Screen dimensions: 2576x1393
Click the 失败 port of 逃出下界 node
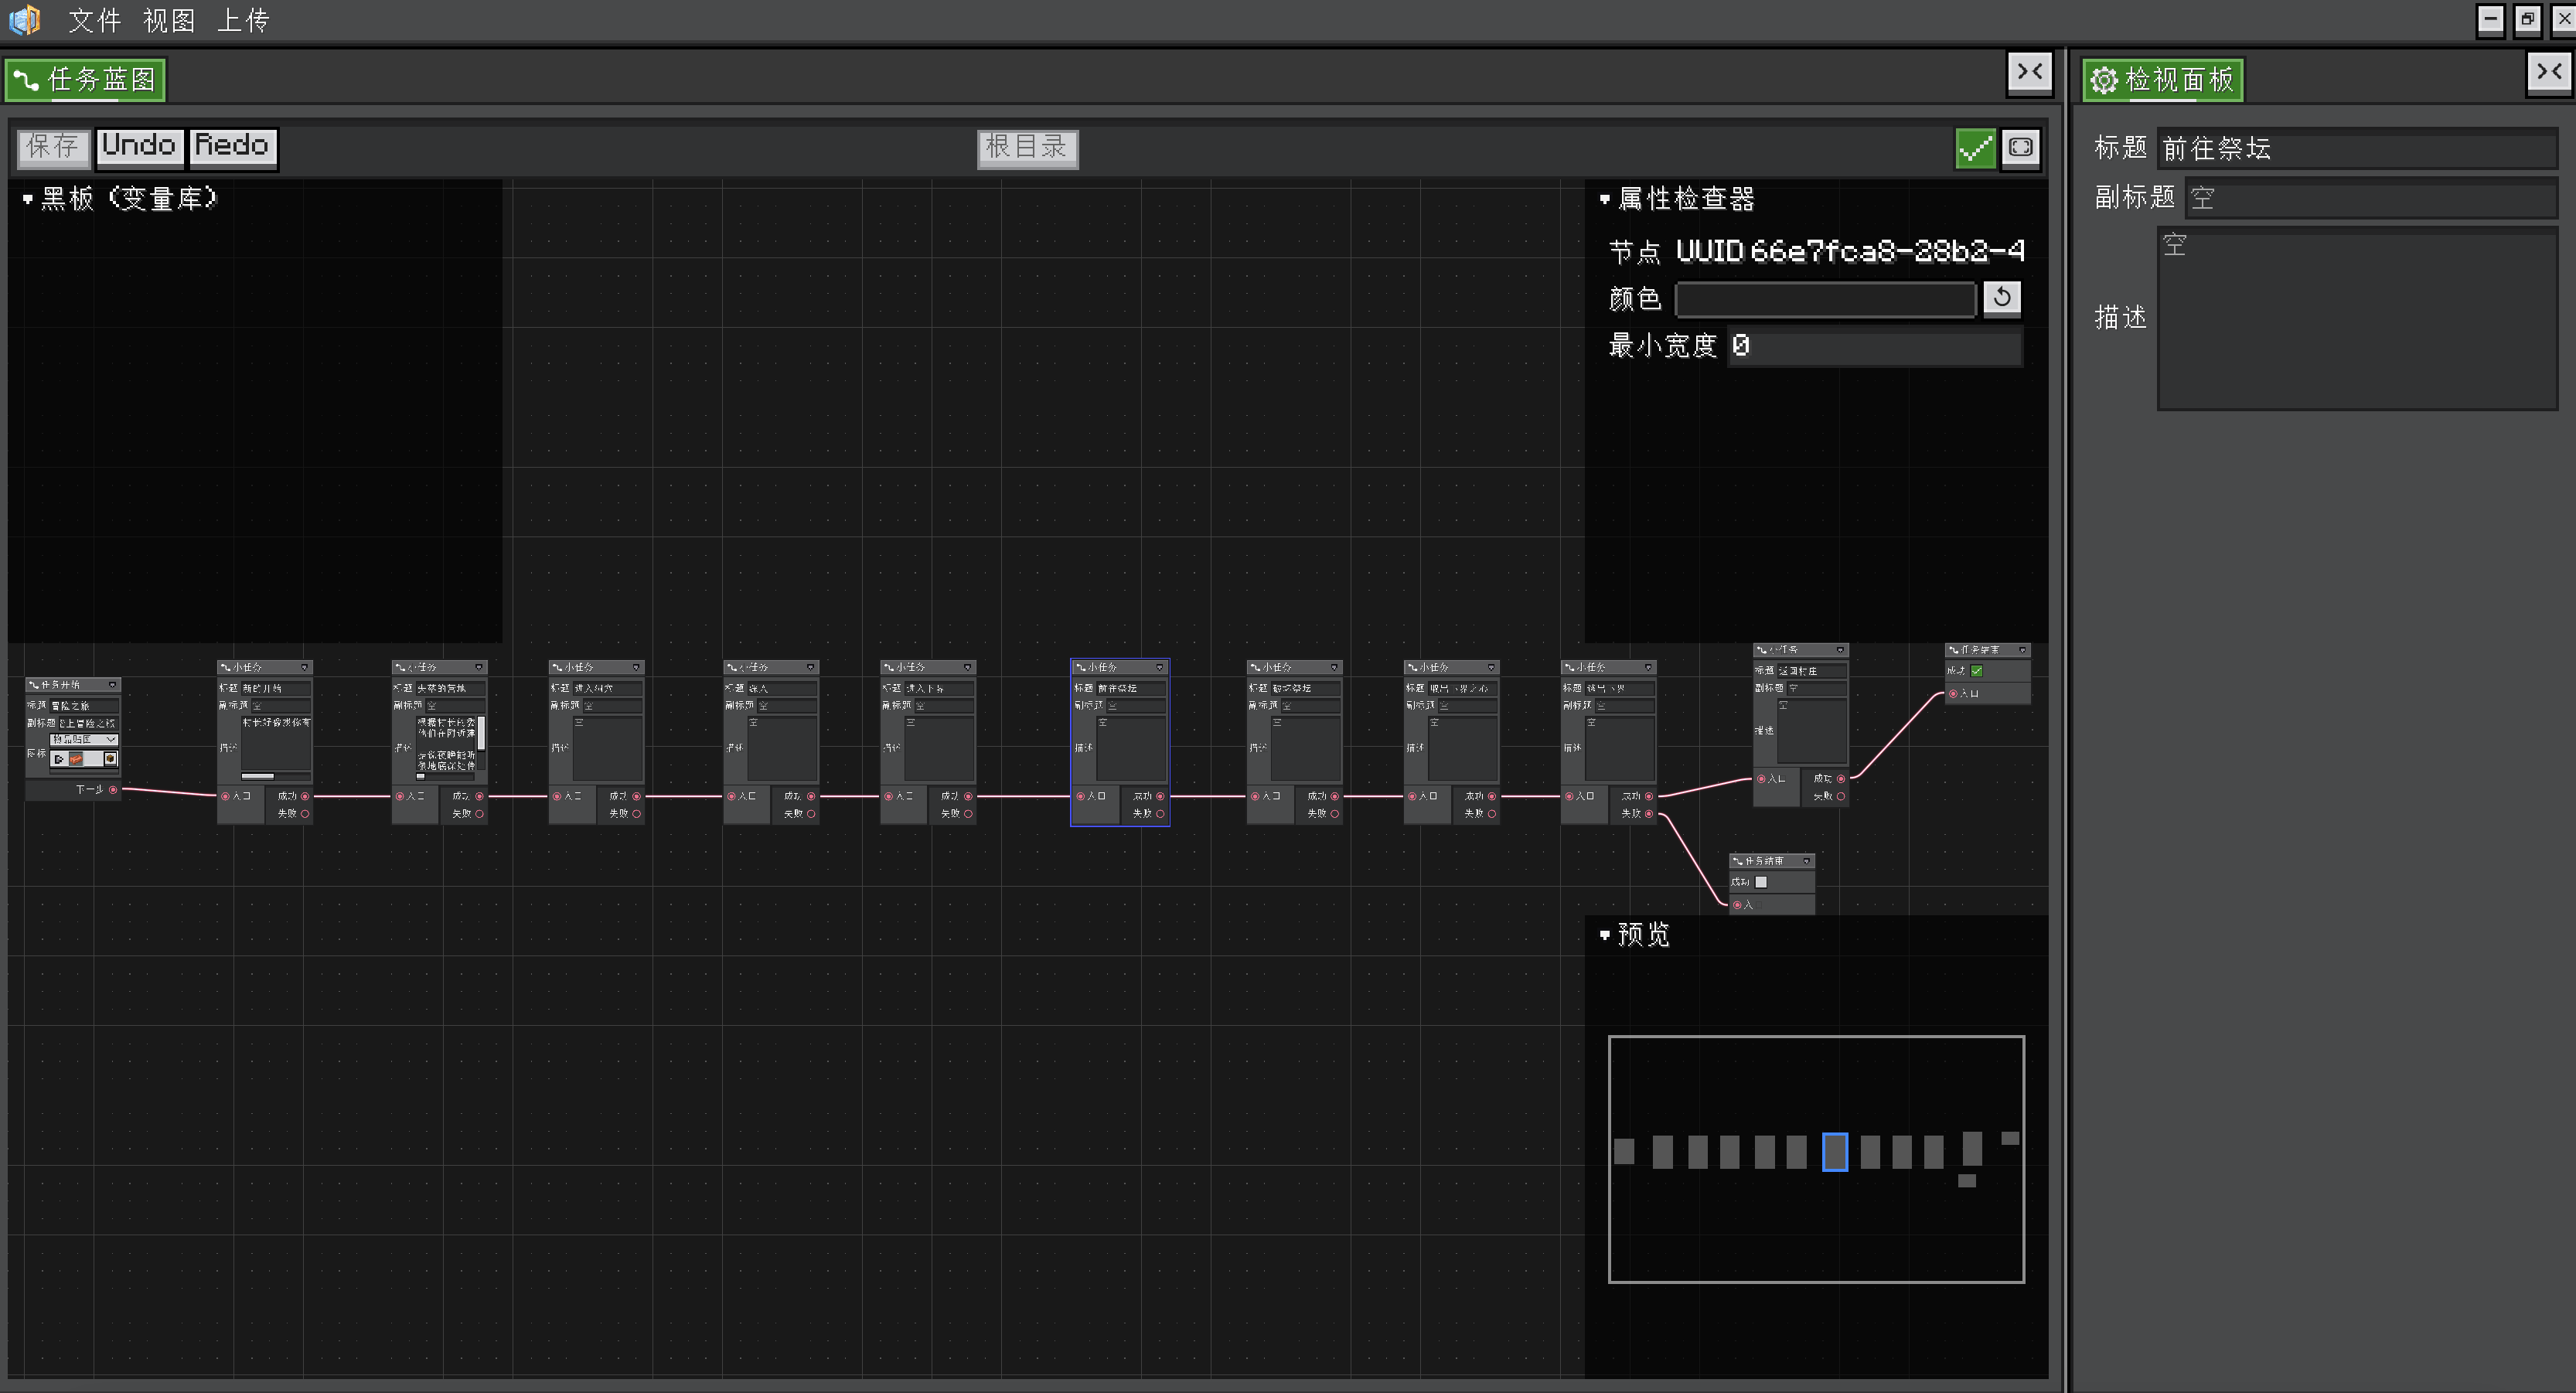point(1649,814)
